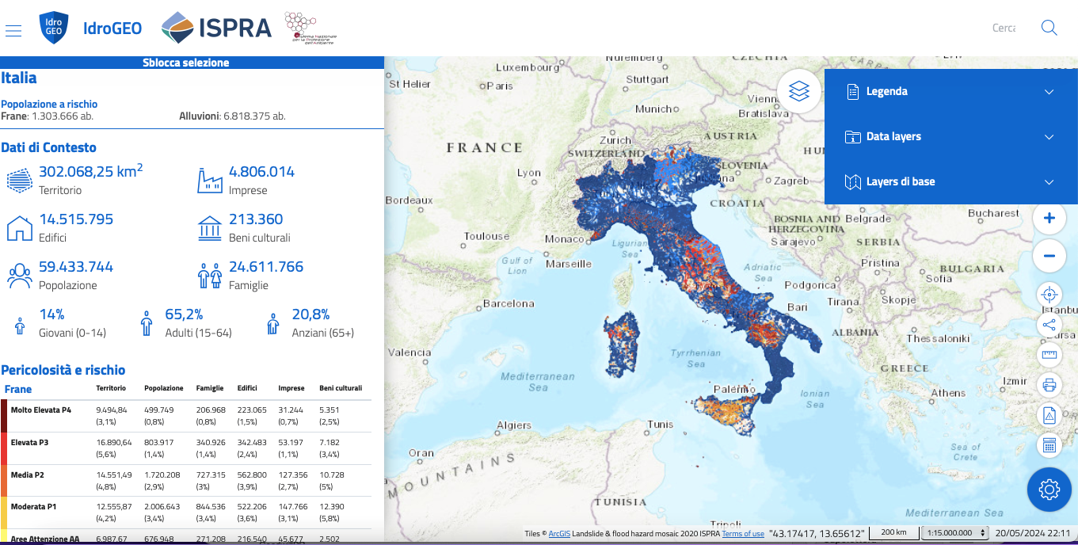The image size is (1078, 545).
Task: Click the search magnifier icon
Action: click(x=1049, y=29)
